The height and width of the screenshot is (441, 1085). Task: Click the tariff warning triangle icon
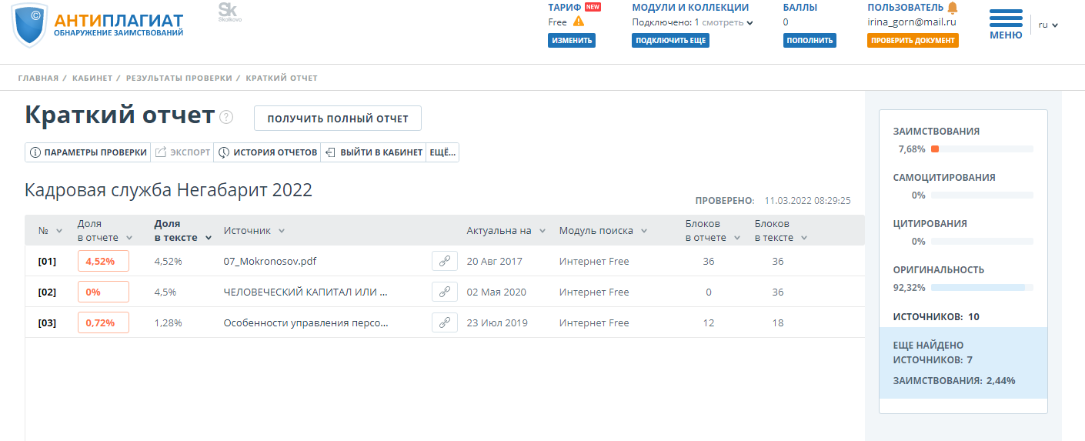click(x=579, y=22)
